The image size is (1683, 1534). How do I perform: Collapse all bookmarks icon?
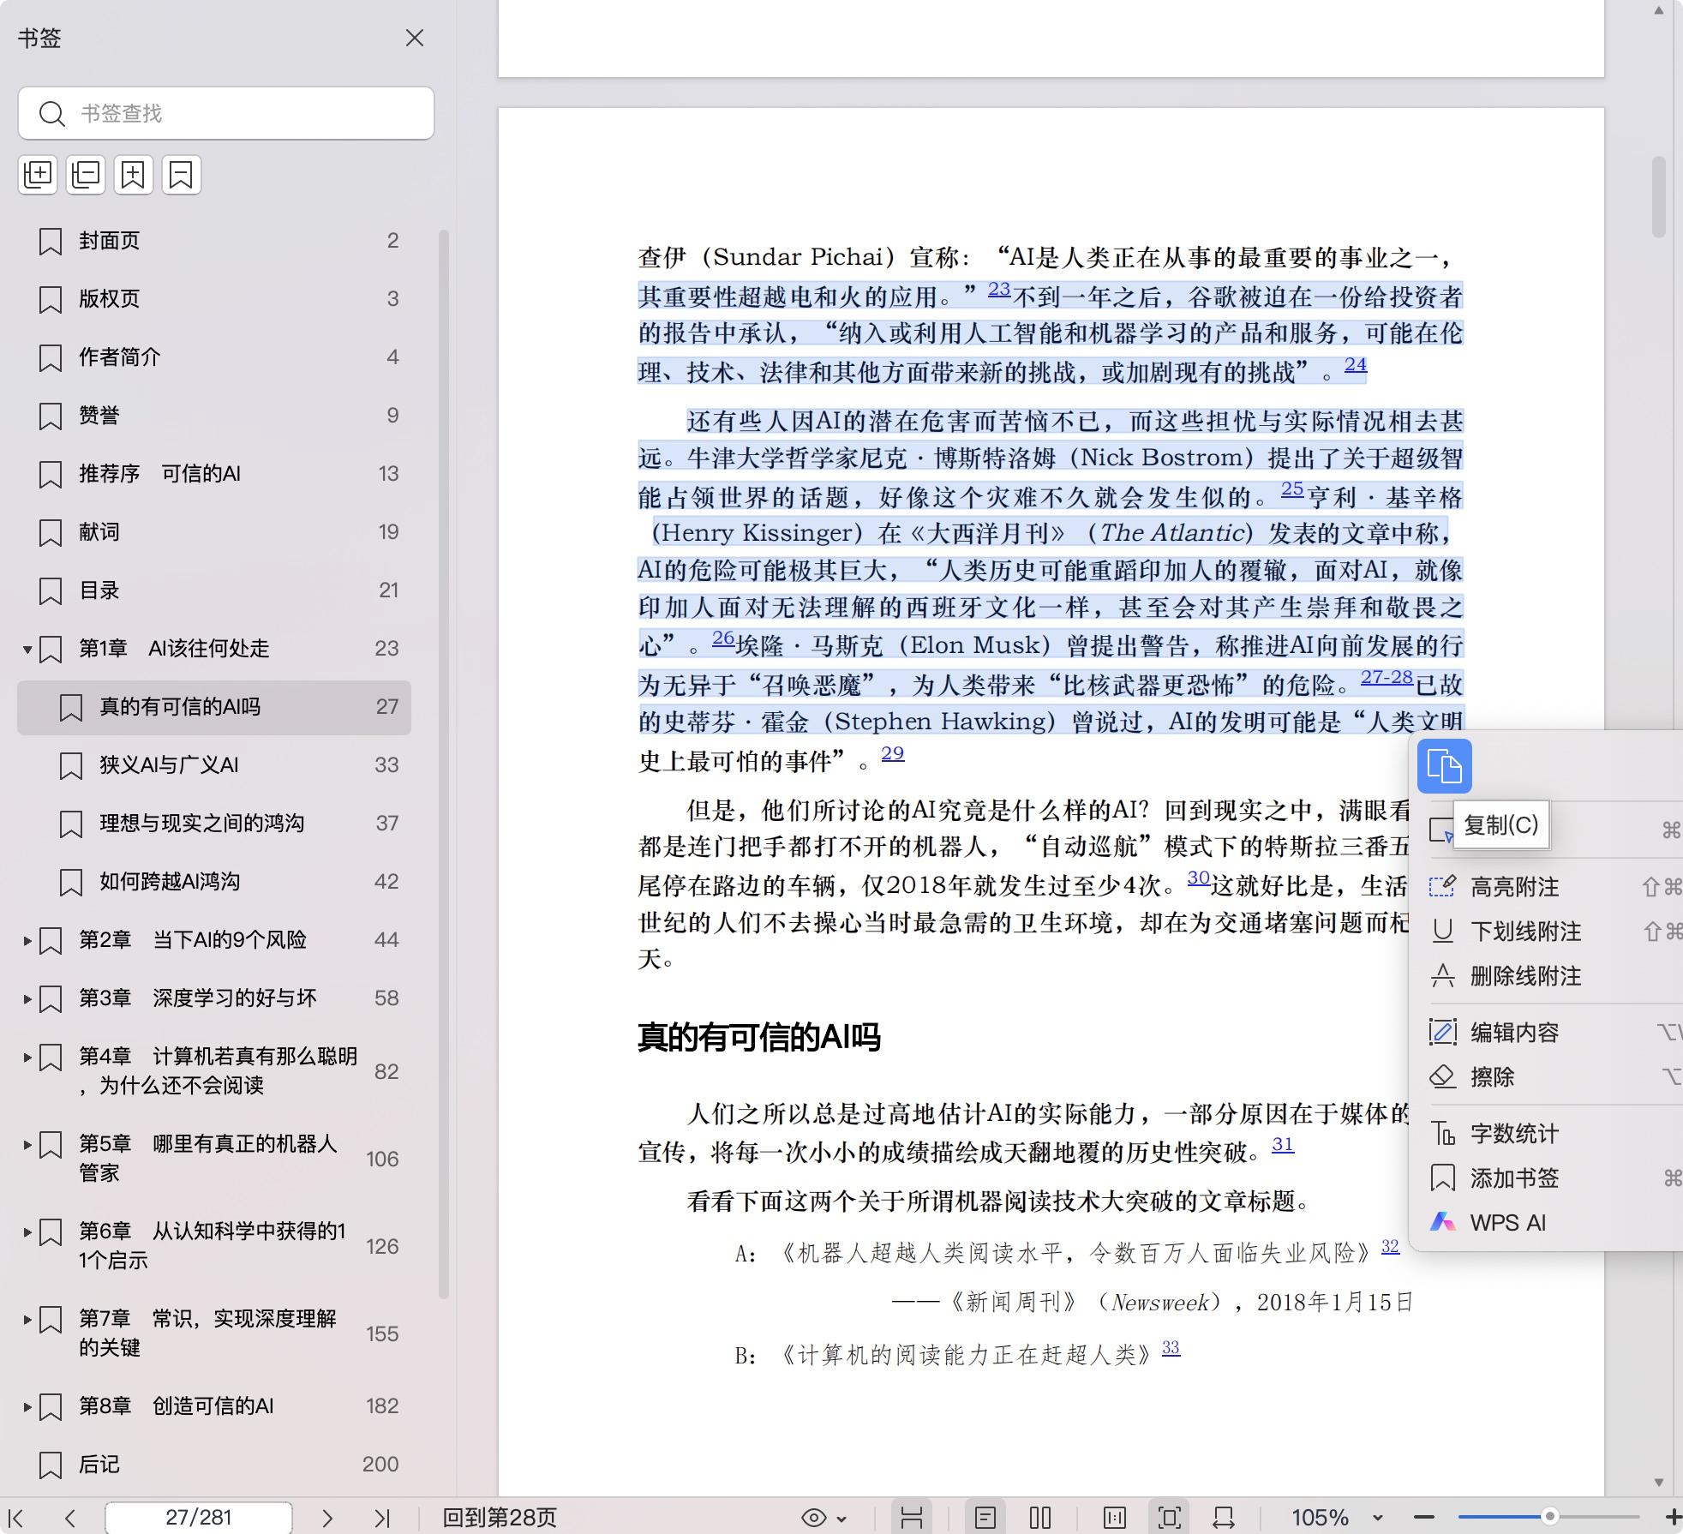pyautogui.click(x=86, y=175)
